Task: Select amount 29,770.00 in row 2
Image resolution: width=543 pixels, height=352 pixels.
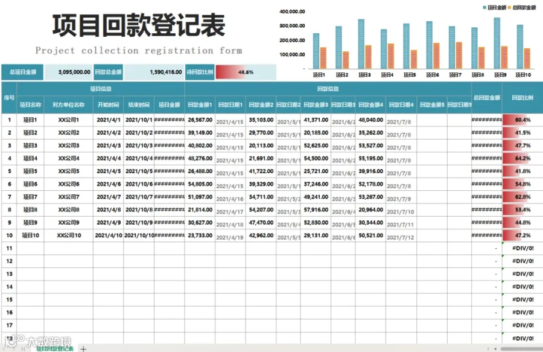Action: click(x=261, y=133)
